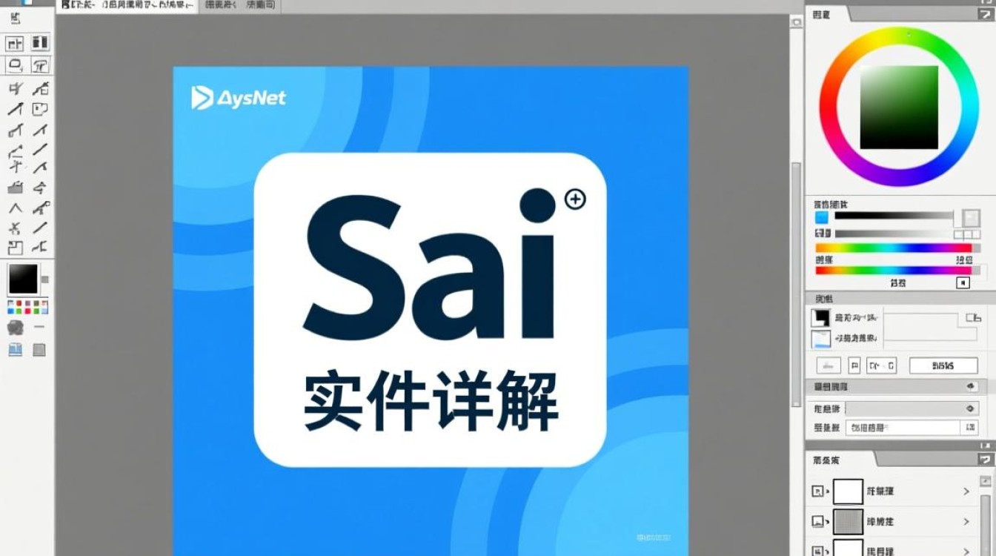Click the gray square next to the book icon

(39, 350)
